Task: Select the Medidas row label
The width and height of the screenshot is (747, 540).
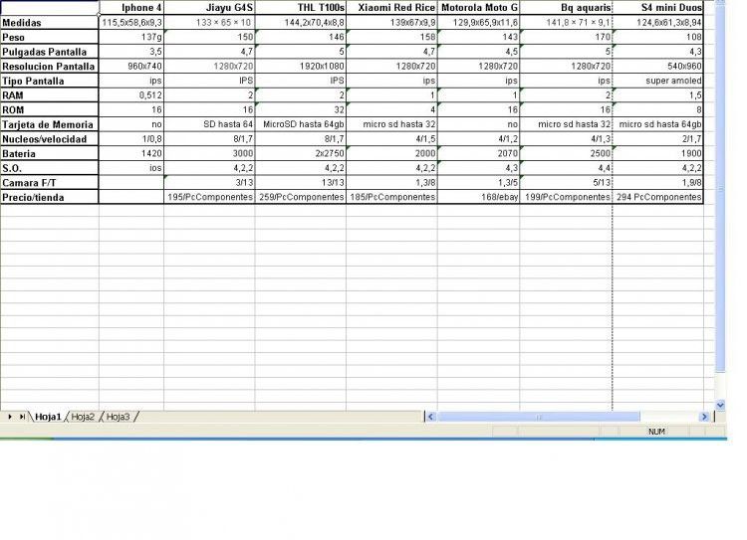Action: [50, 22]
